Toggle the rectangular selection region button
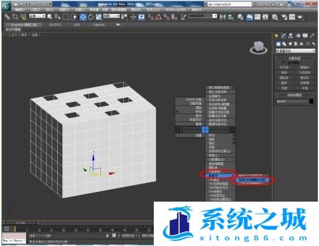This screenshot has height=246, width=319. 65,17
